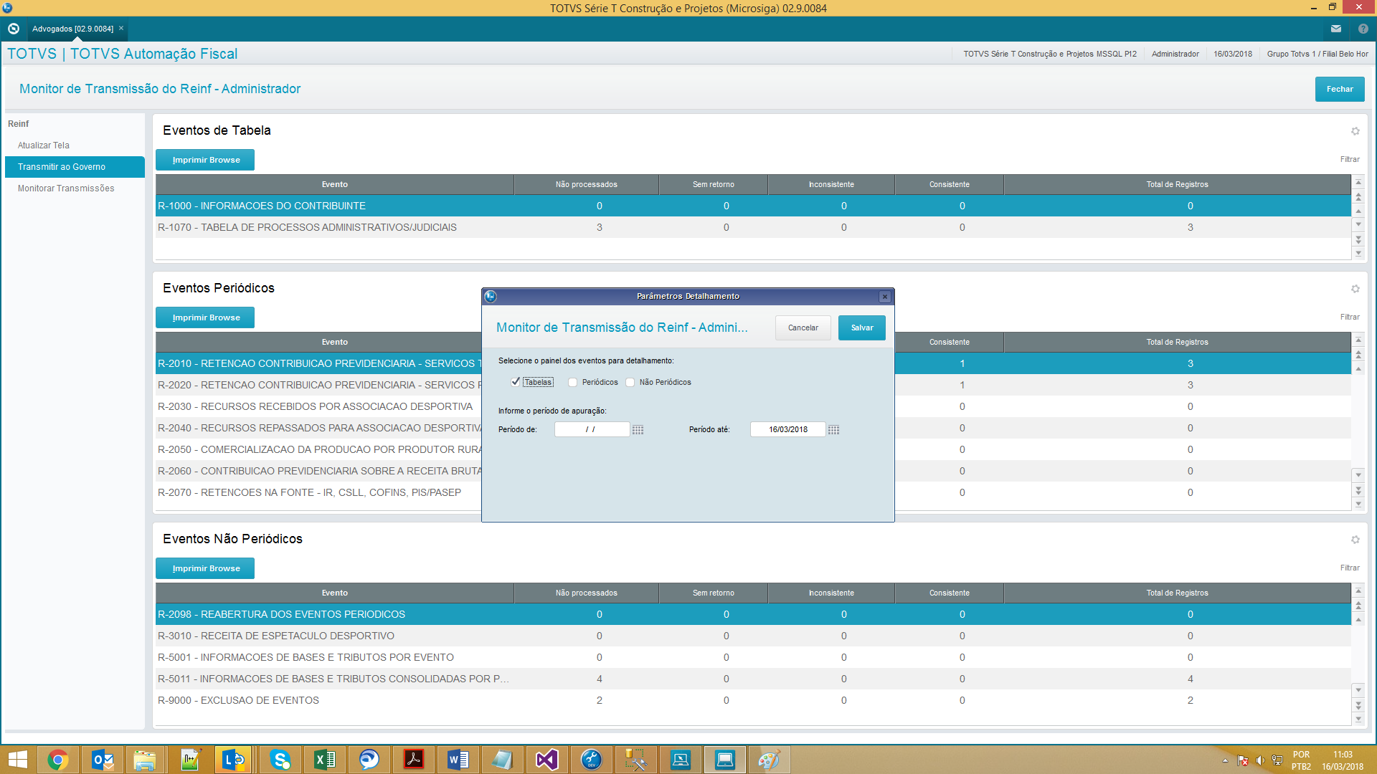1377x774 pixels.
Task: Select Atualizar Tela in the Reinf menu
Action: tap(44, 145)
